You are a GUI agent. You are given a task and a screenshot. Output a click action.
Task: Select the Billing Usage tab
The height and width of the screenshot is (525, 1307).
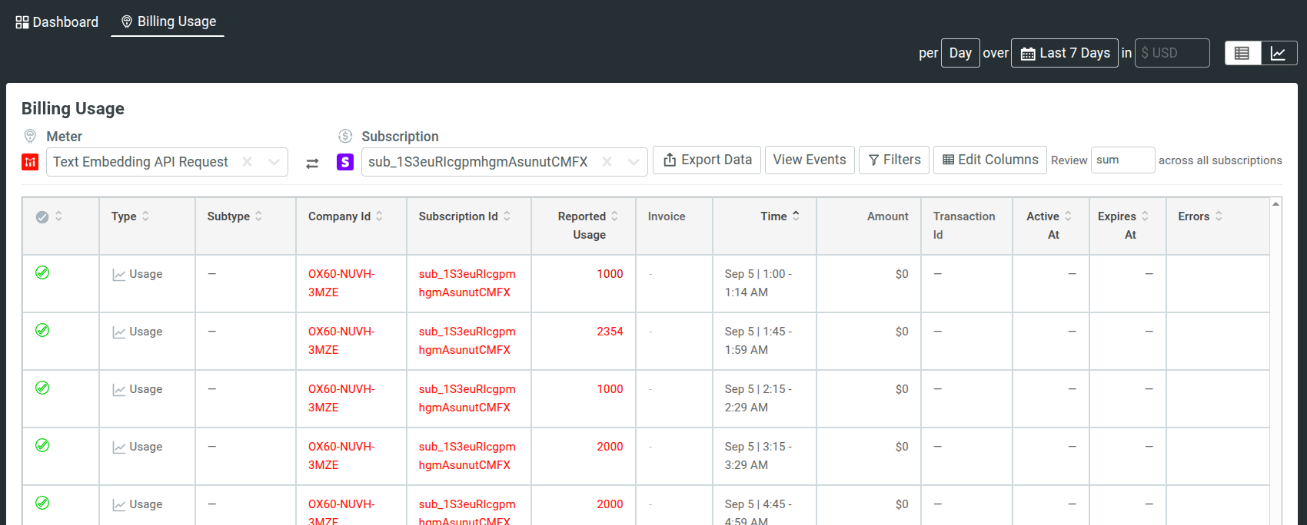(168, 21)
